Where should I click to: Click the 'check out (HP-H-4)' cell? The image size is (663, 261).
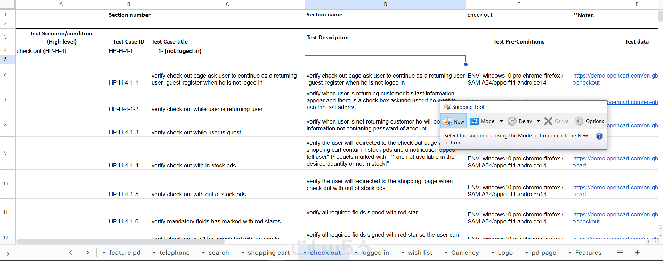tap(61, 51)
